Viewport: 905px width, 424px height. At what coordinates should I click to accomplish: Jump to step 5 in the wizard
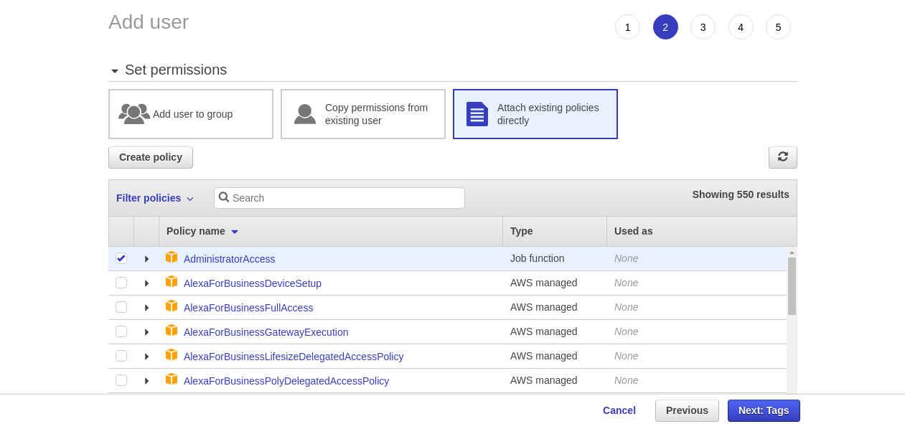click(x=778, y=27)
